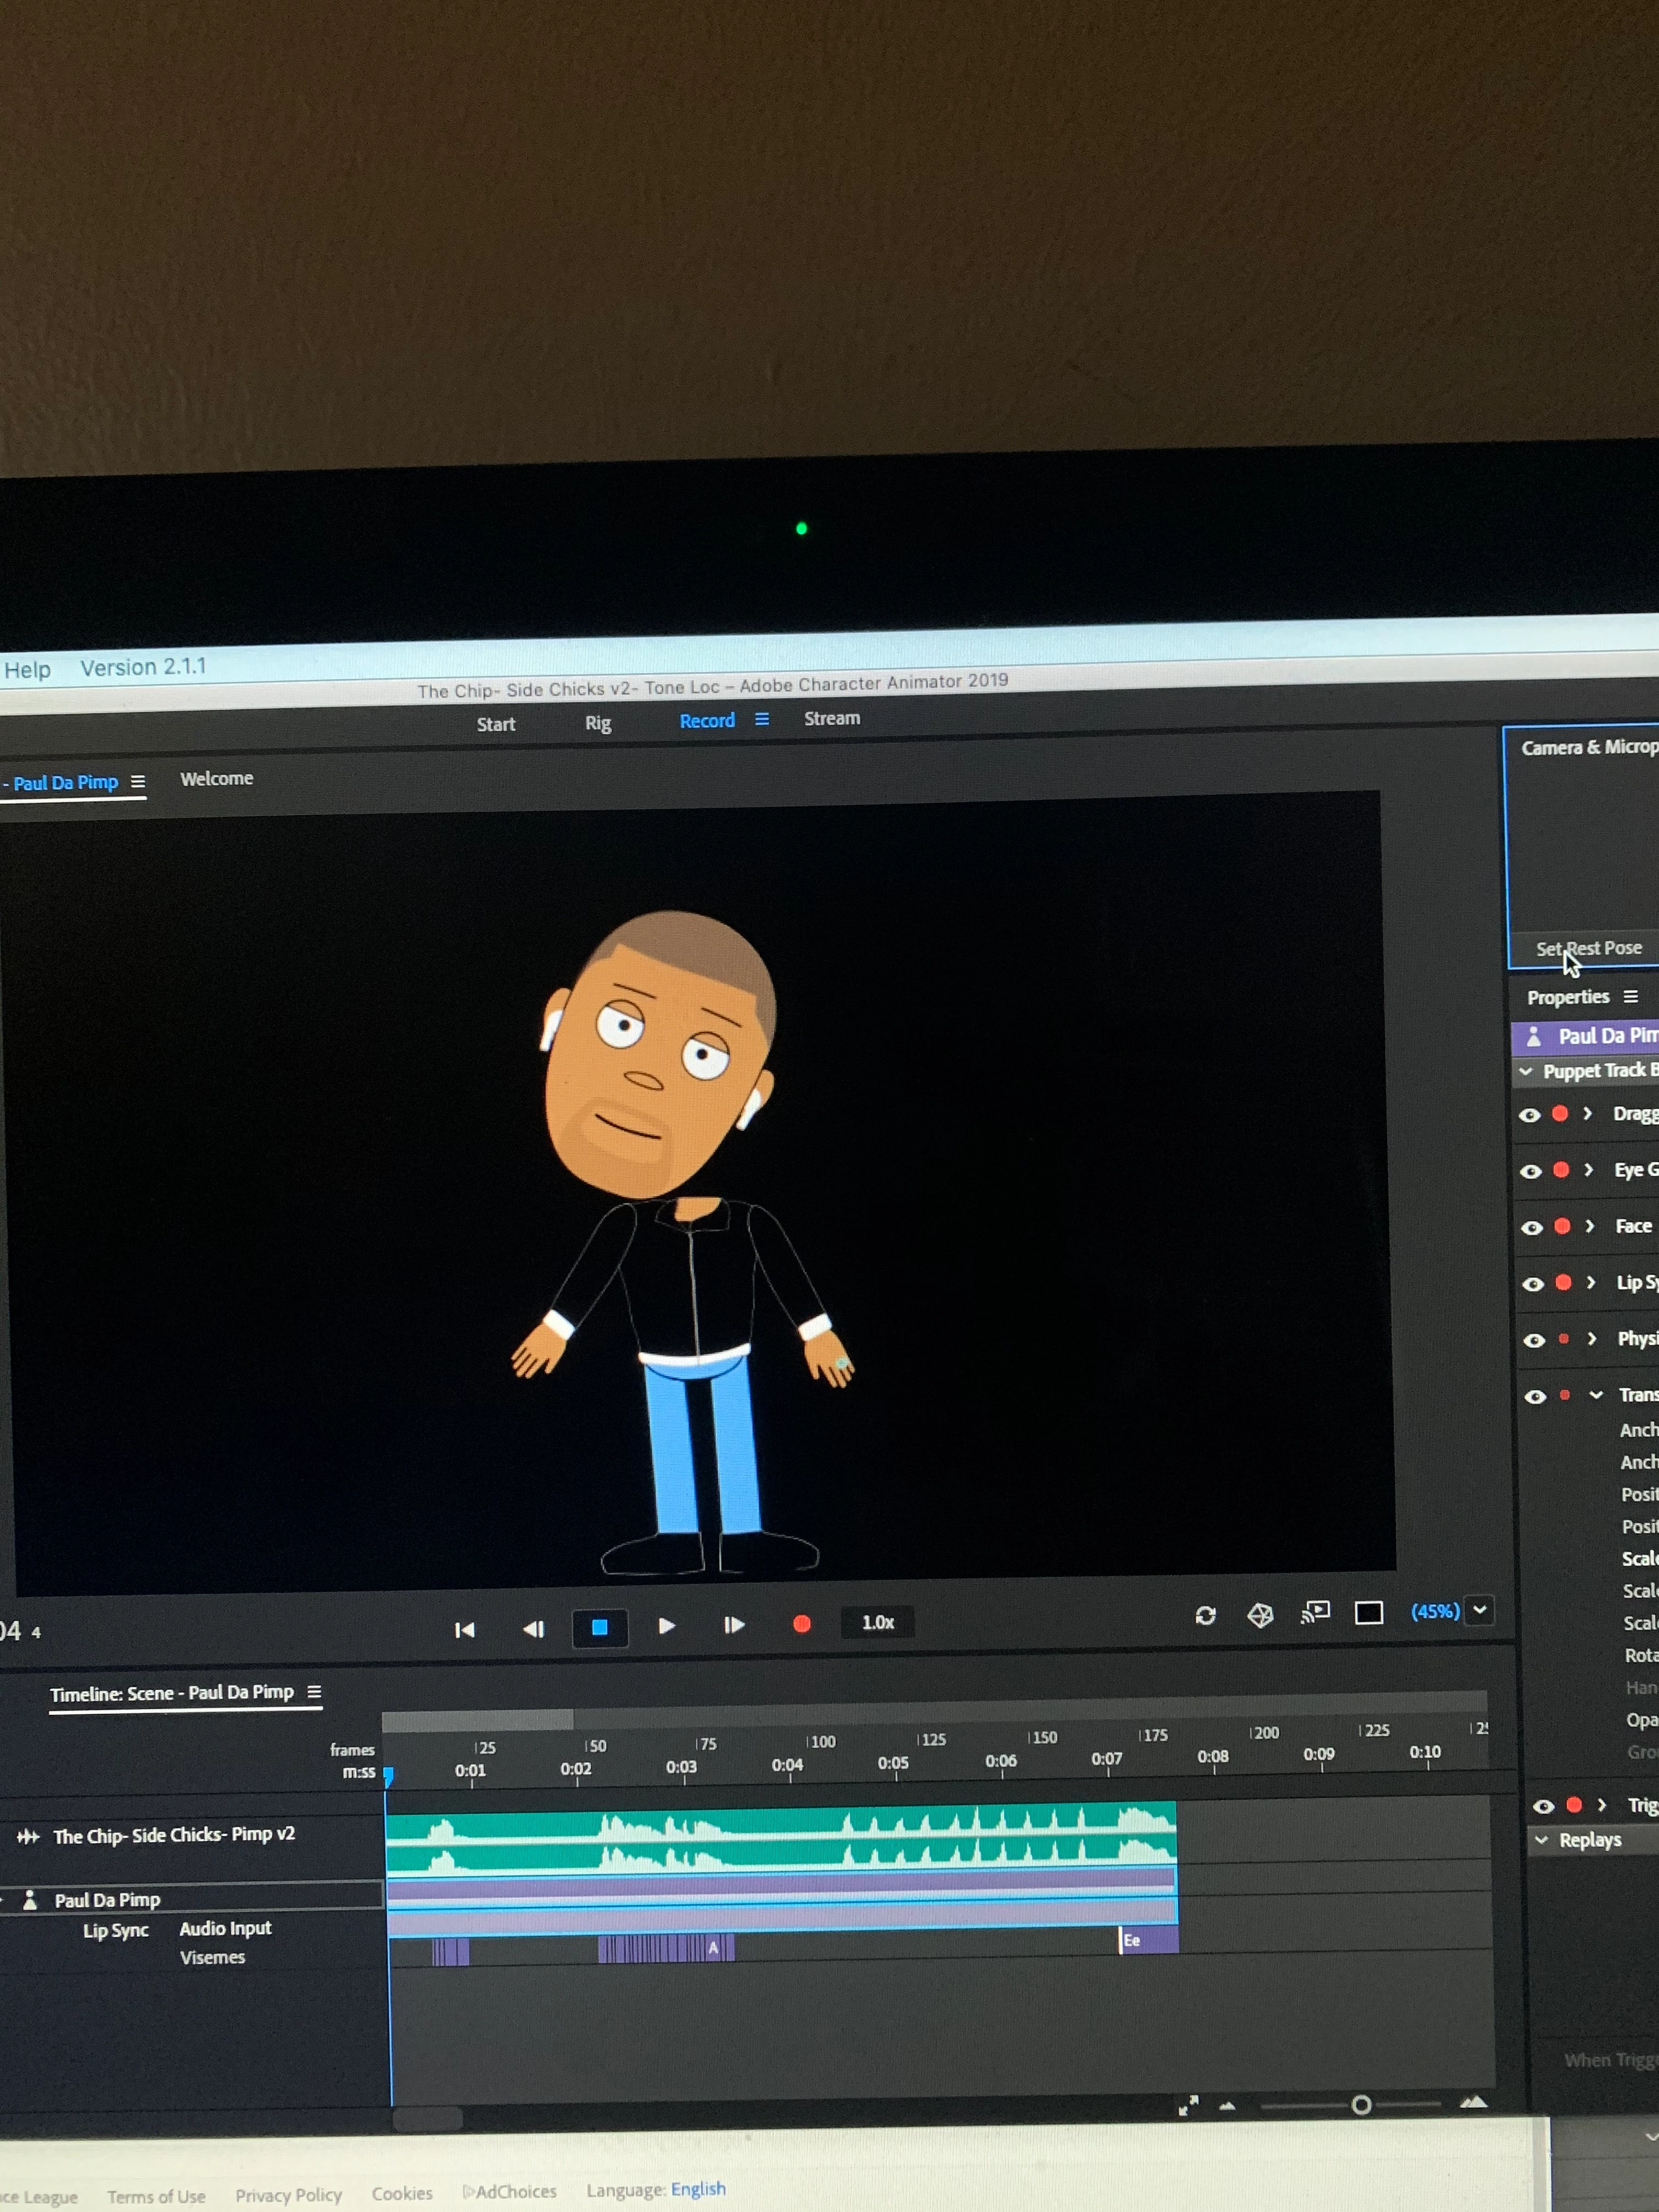Switch to the Stream workspace
The width and height of the screenshot is (1659, 2212).
832,718
